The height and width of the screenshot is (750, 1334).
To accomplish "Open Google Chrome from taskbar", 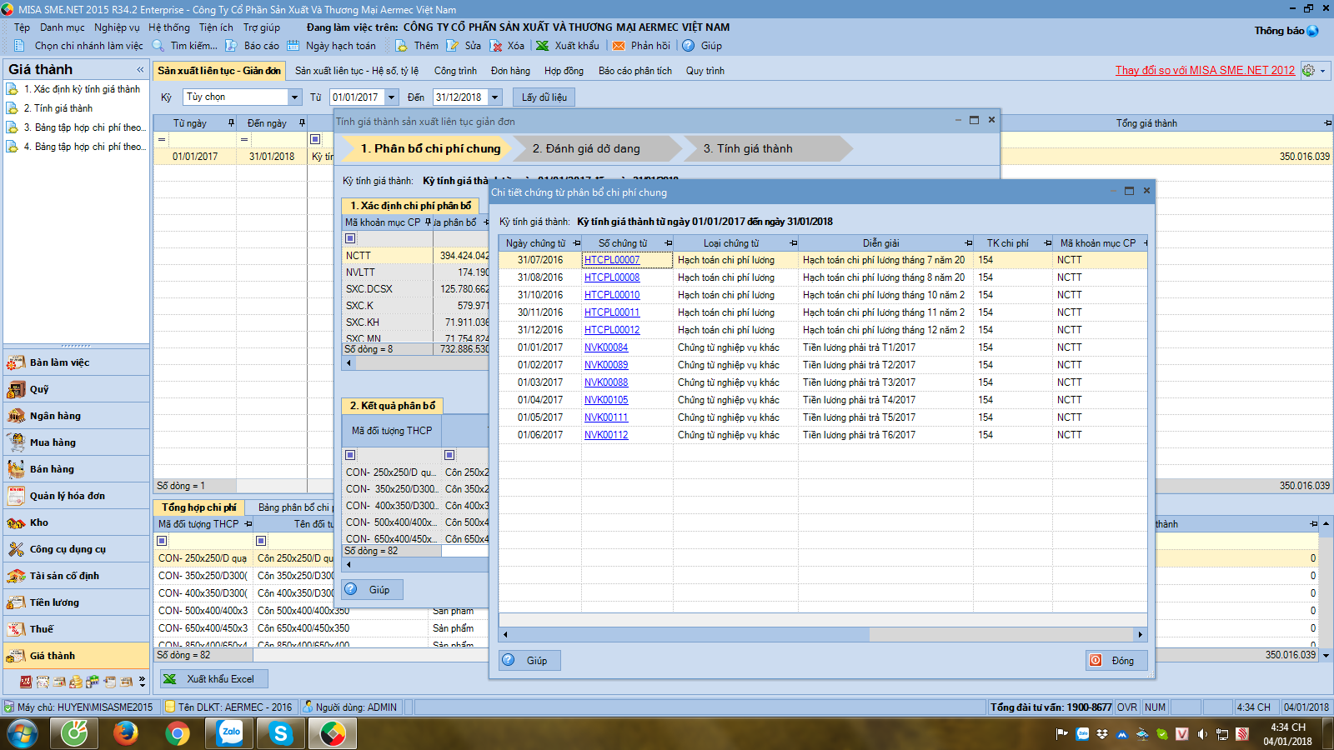I will 177,733.
